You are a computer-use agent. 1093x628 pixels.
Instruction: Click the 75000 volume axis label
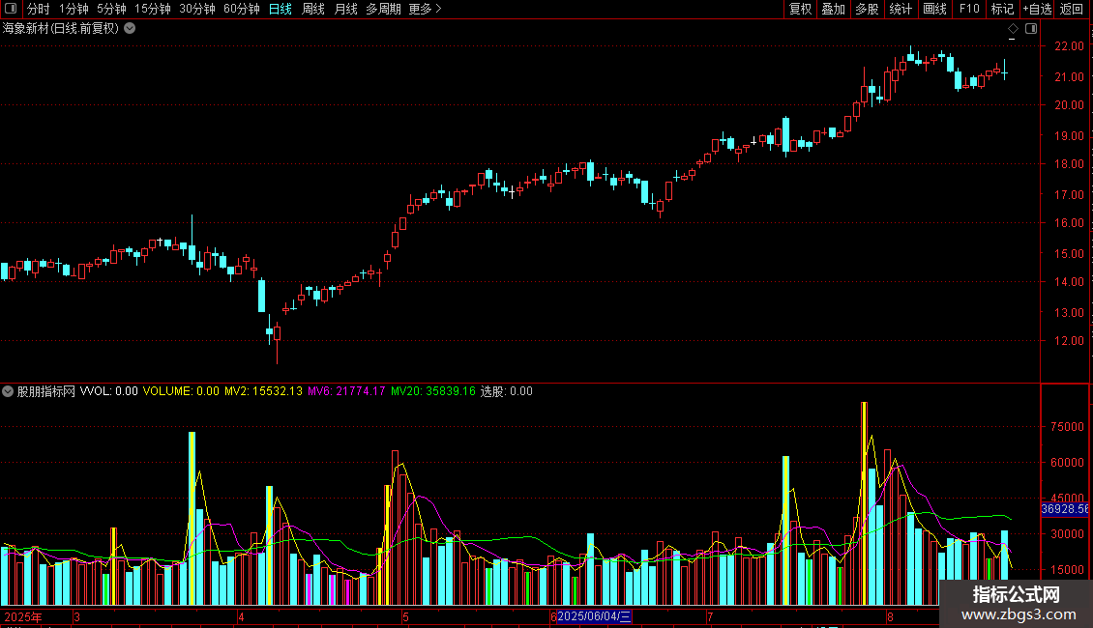(x=1067, y=427)
